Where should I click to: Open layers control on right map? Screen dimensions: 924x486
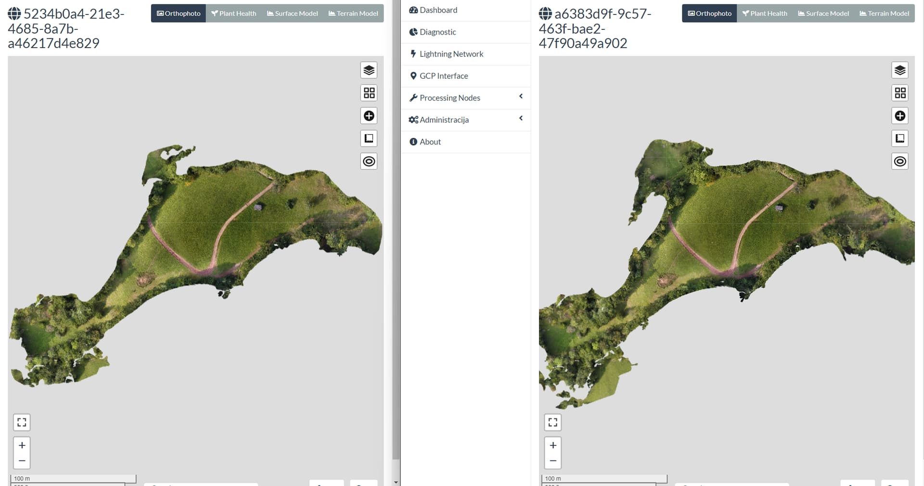899,70
